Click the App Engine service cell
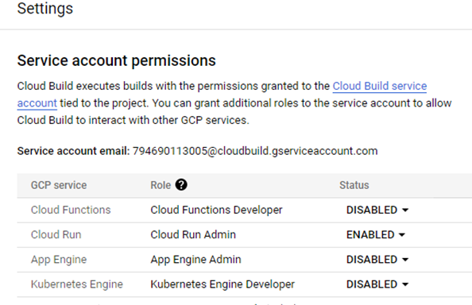The height and width of the screenshot is (305, 472). coord(59,260)
